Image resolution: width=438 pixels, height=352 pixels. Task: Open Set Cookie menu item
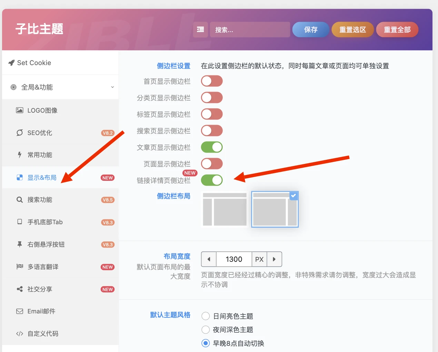(60, 63)
